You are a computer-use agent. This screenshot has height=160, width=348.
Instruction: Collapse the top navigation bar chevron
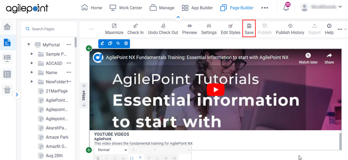(178, 17)
